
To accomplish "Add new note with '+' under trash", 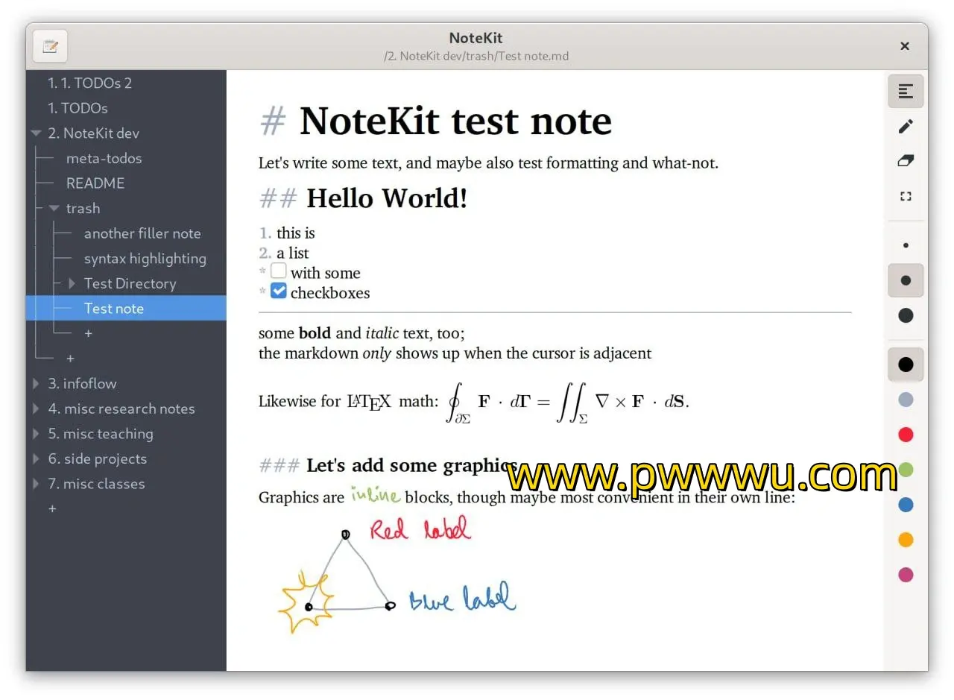I will 88,333.
